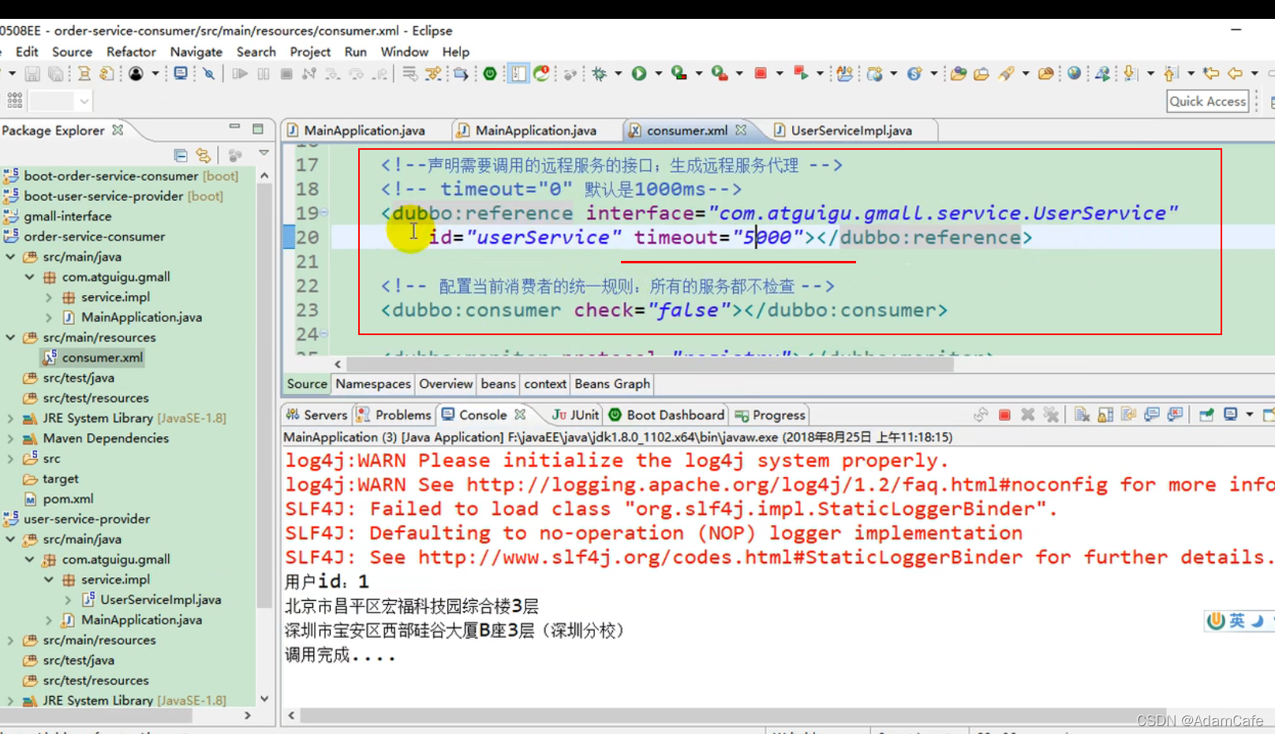The height and width of the screenshot is (734, 1275).
Task: Click the Quick Access field
Action: (x=1207, y=101)
